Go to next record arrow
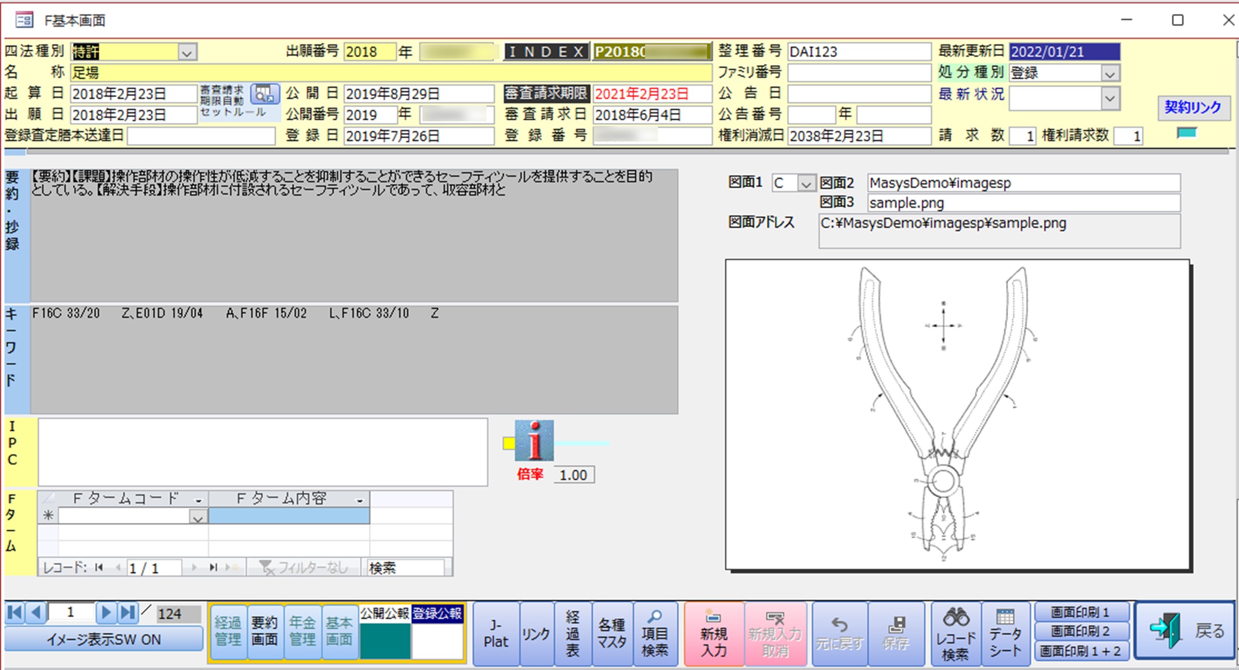Screen dimensions: 1239x670 (x=106, y=613)
